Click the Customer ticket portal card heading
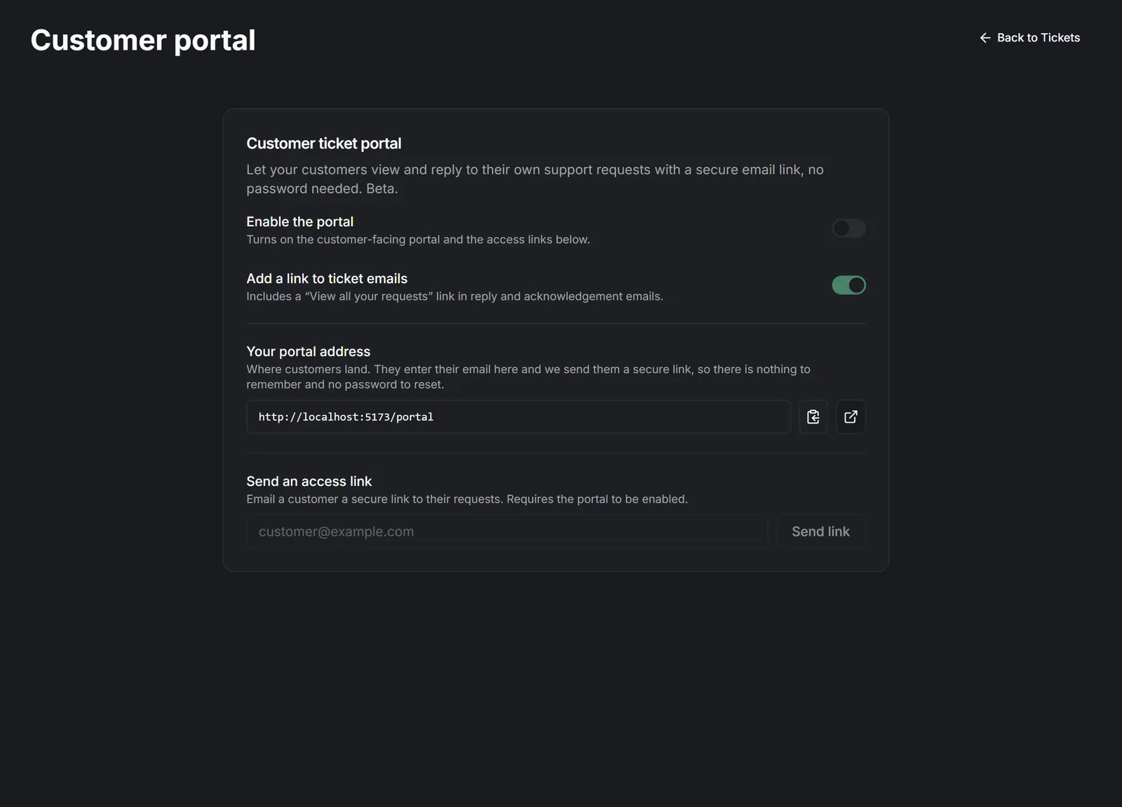 pos(324,144)
